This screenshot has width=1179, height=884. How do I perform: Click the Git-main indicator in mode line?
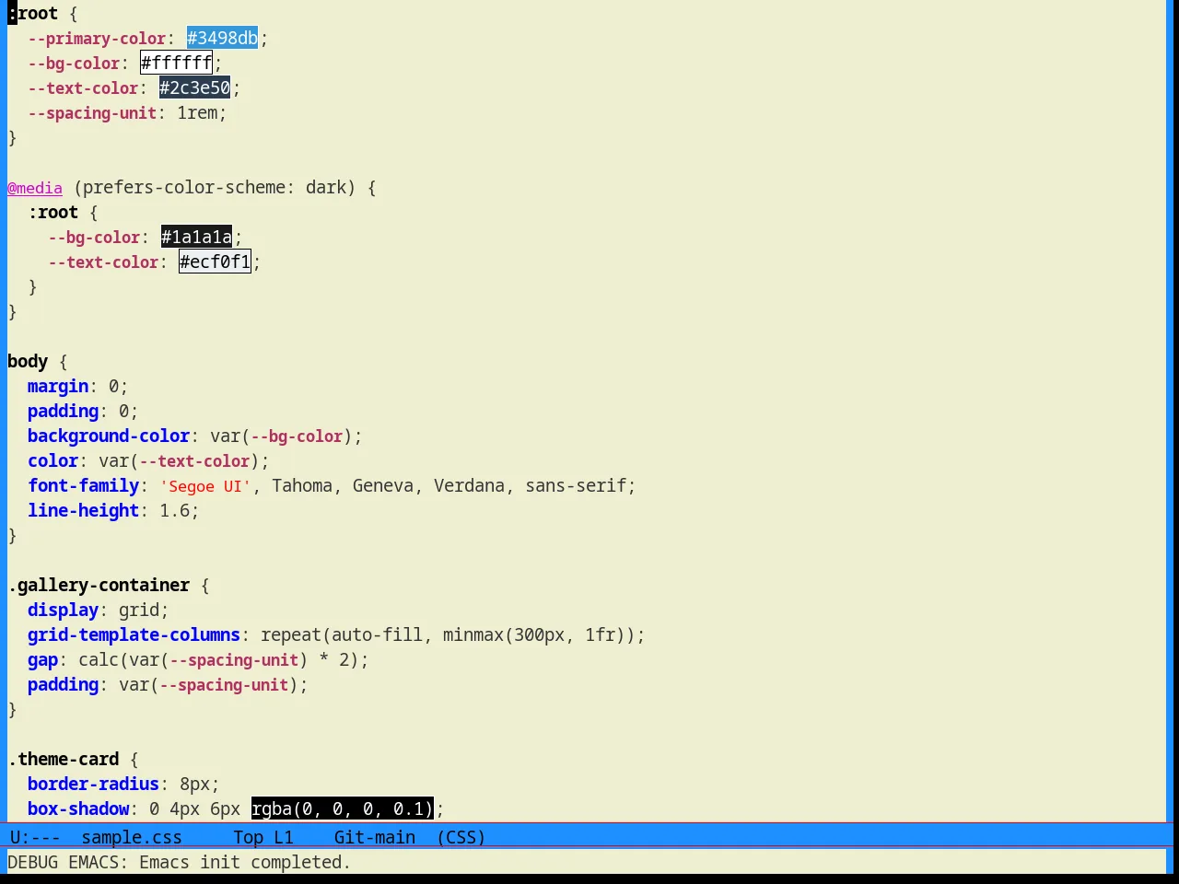pos(374,837)
